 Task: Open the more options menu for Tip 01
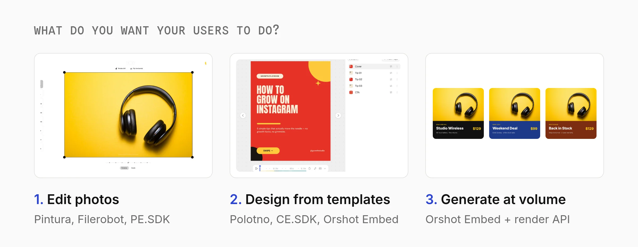coord(397,73)
